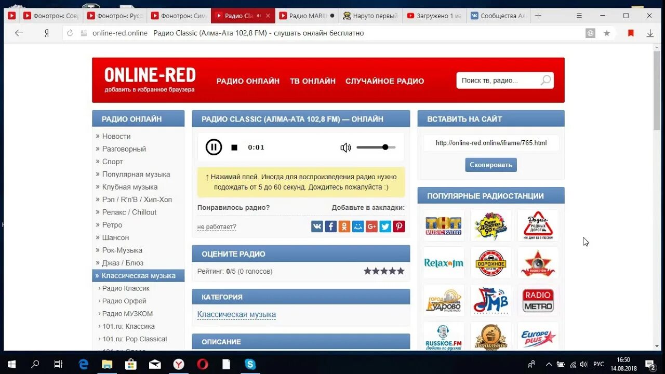Open Радио Классик station link
The width and height of the screenshot is (665, 374).
tap(126, 288)
